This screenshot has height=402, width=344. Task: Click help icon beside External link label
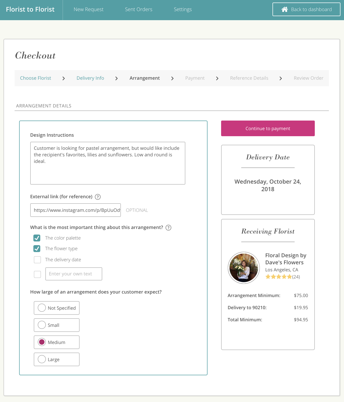(98, 197)
